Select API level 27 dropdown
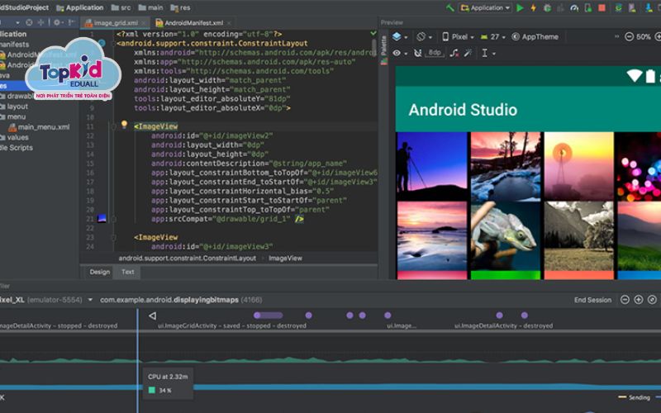The height and width of the screenshot is (413, 661). coord(492,36)
